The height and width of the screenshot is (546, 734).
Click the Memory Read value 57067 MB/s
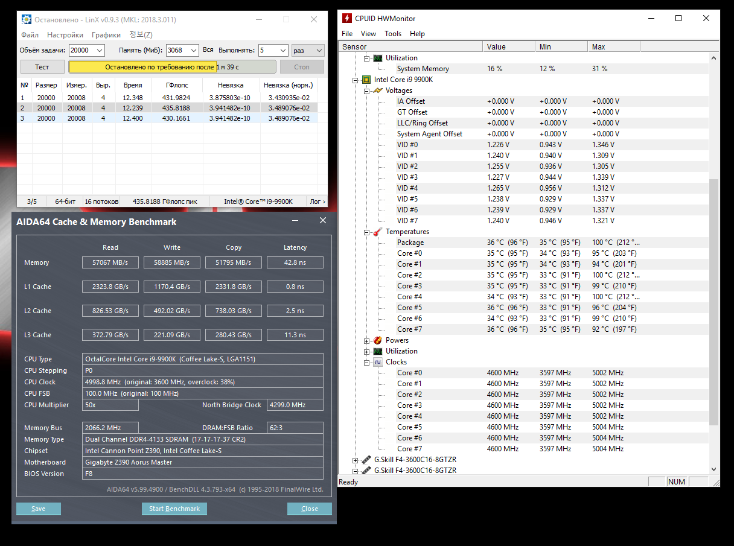click(x=110, y=262)
